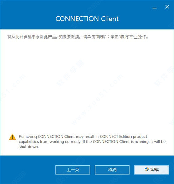Click the Chinese instruction sentence at top
Image resolution: width=174 pixels, height=184 pixels.
pyautogui.click(x=78, y=37)
